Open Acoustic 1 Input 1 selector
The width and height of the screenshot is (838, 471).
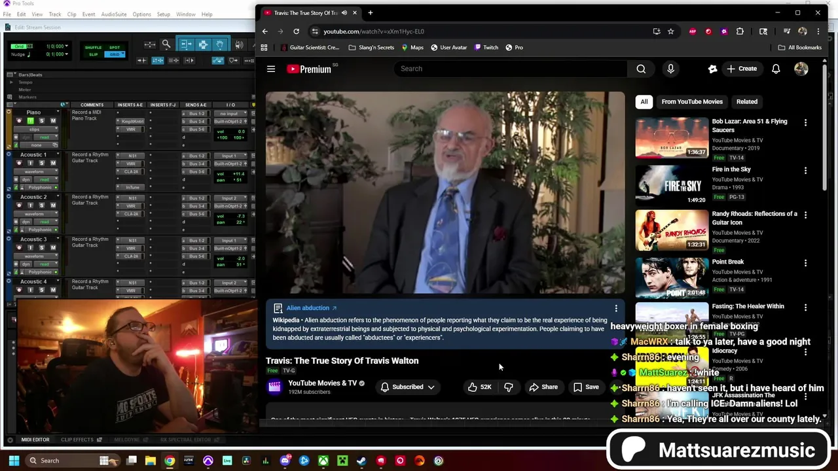coord(229,156)
